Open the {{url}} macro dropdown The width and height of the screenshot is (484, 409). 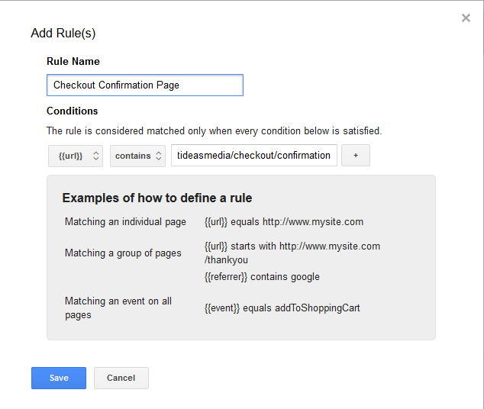76,156
